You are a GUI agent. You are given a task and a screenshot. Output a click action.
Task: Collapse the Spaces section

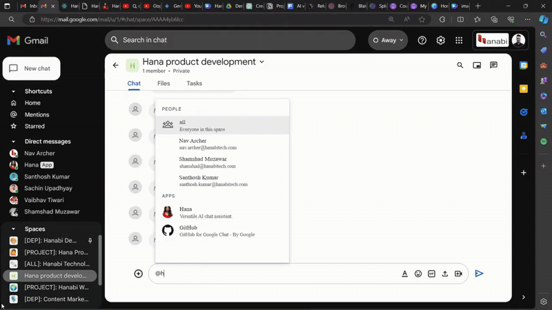click(x=13, y=229)
